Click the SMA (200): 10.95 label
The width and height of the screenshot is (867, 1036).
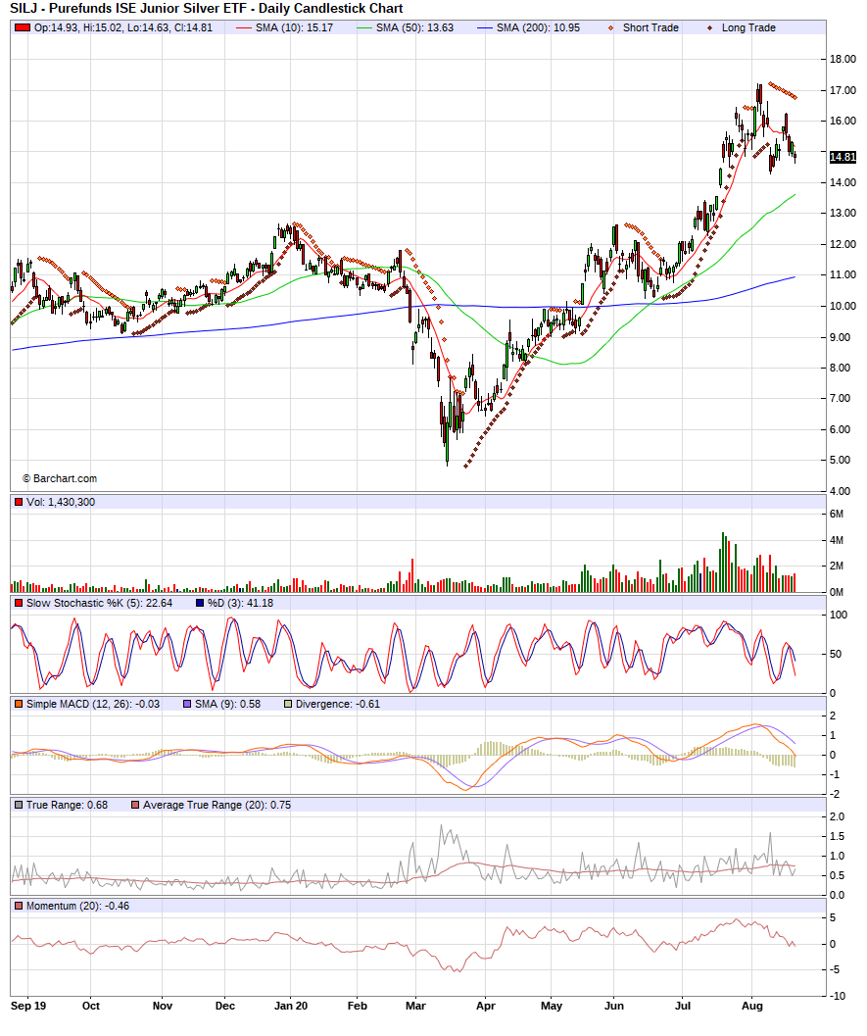[538, 27]
